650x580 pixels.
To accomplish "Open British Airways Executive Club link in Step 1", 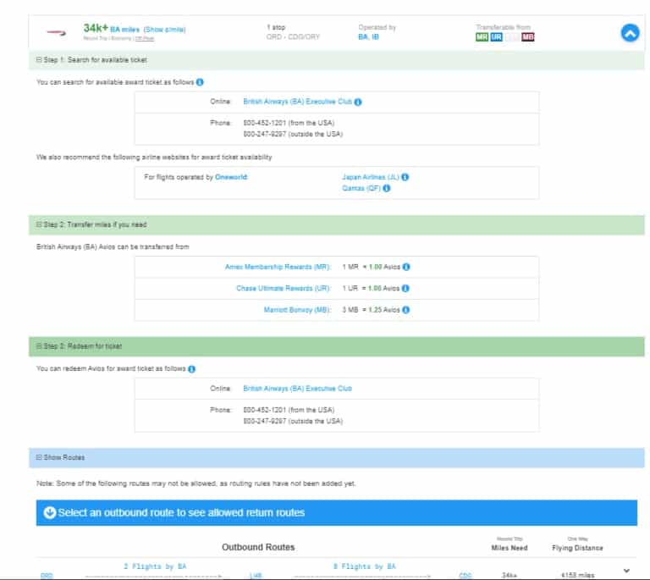I will [297, 102].
